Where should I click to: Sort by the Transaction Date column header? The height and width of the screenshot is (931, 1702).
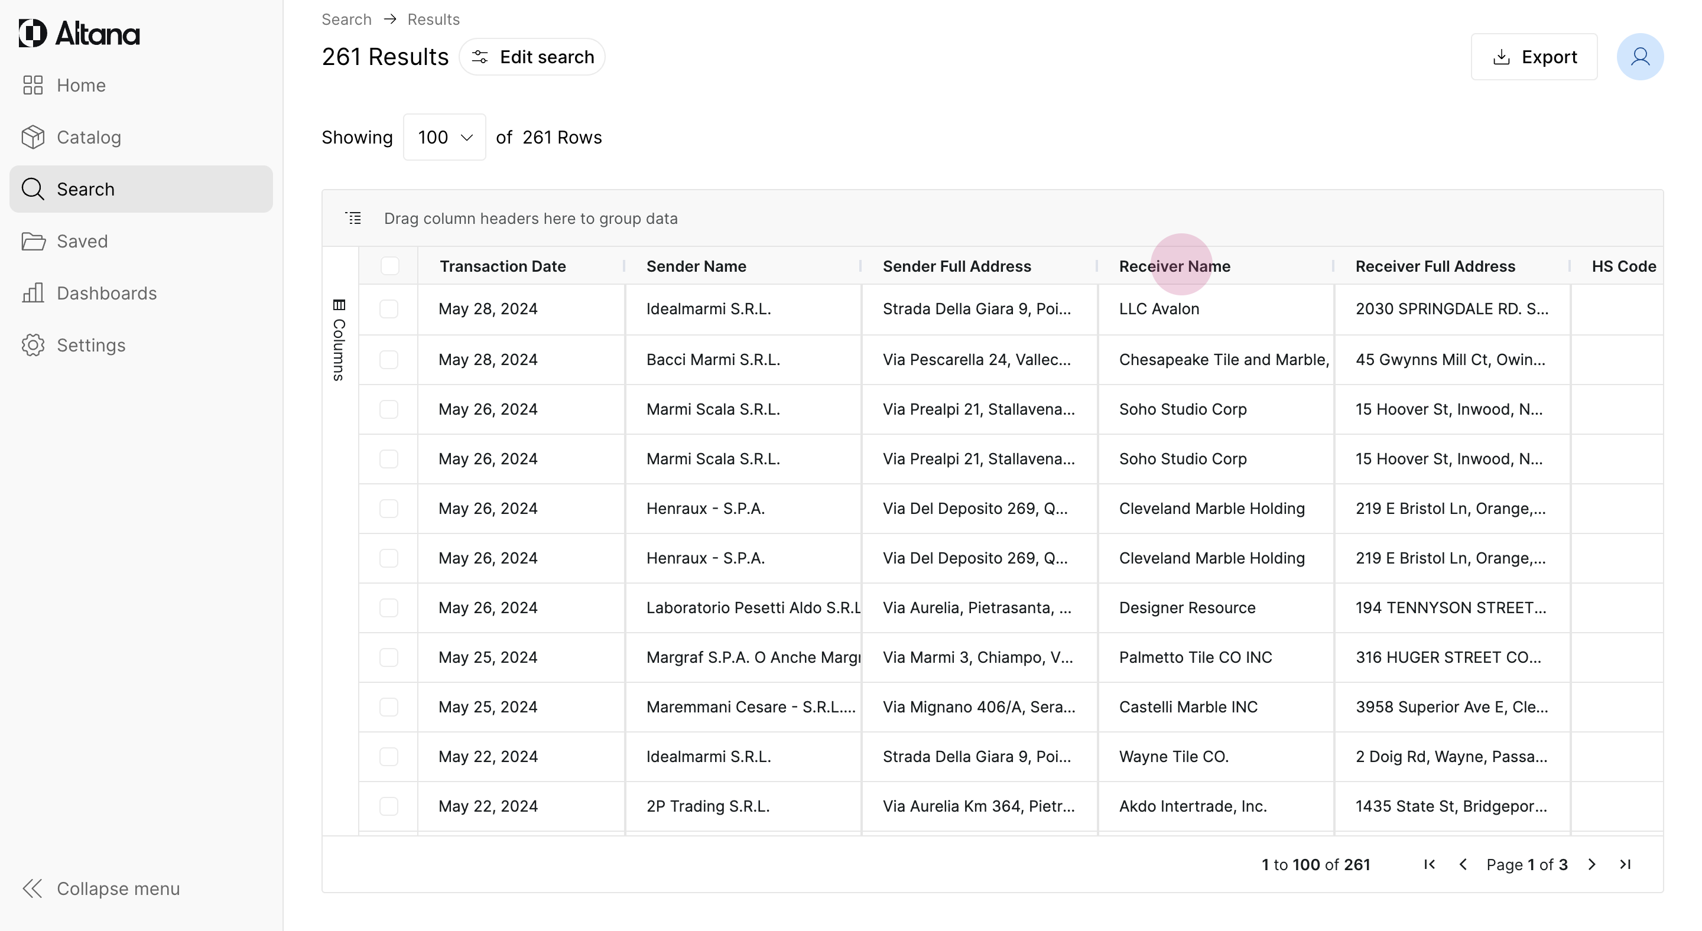[x=502, y=266]
